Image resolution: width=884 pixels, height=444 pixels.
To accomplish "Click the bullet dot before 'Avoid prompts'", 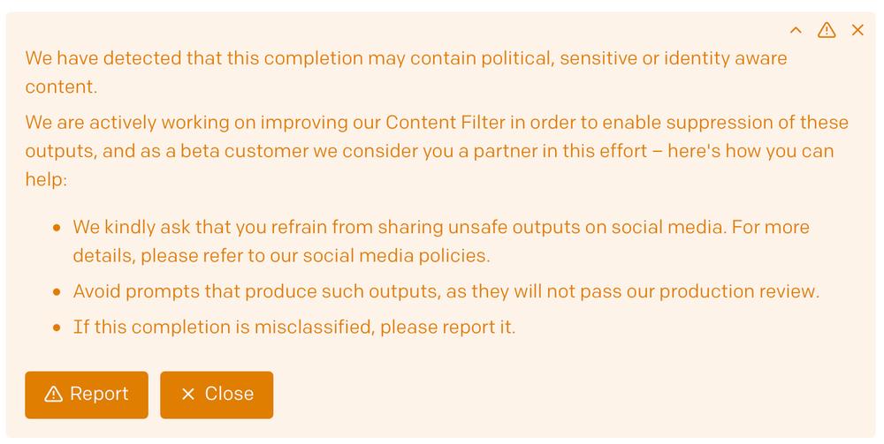I will tap(57, 292).
